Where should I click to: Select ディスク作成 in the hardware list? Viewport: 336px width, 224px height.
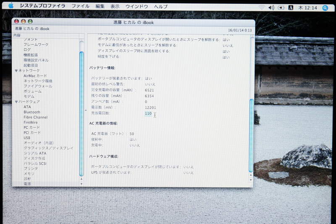pos(34,158)
